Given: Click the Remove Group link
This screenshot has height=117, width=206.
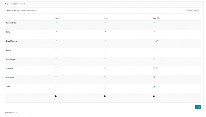Looking at the screenshot, I should click(12, 113).
